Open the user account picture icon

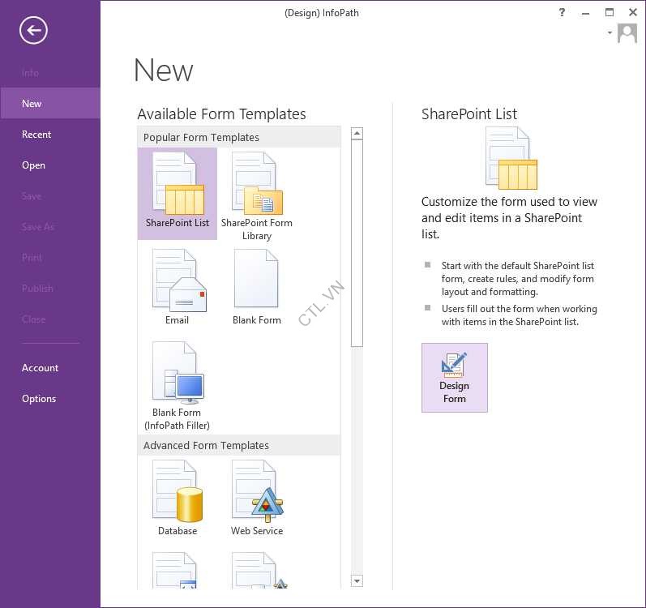[x=627, y=33]
